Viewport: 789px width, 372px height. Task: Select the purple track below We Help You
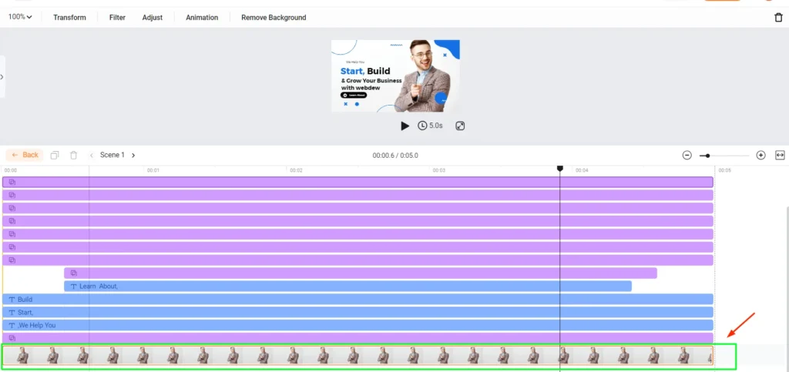tap(358, 338)
